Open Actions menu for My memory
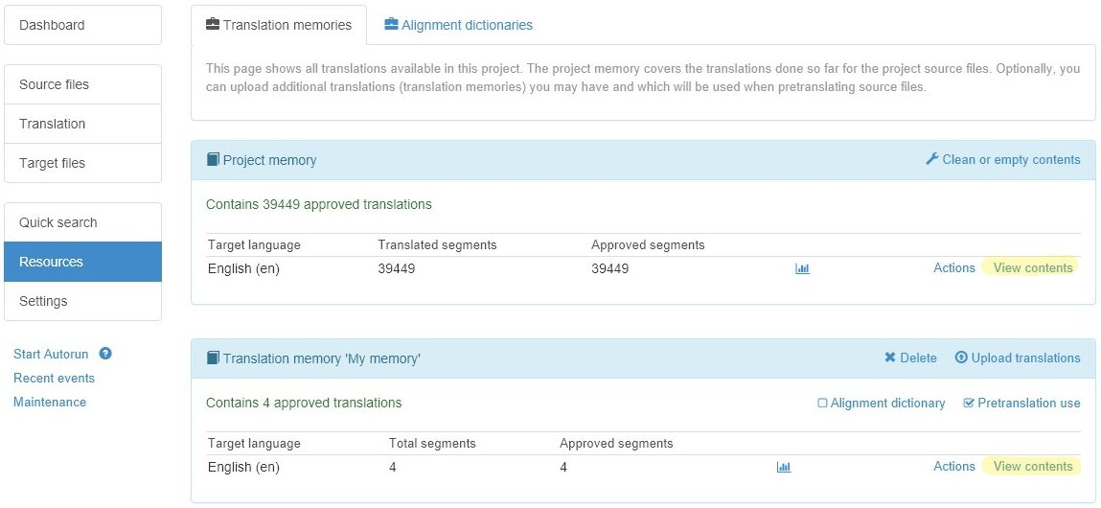This screenshot has height=508, width=1101. point(953,467)
